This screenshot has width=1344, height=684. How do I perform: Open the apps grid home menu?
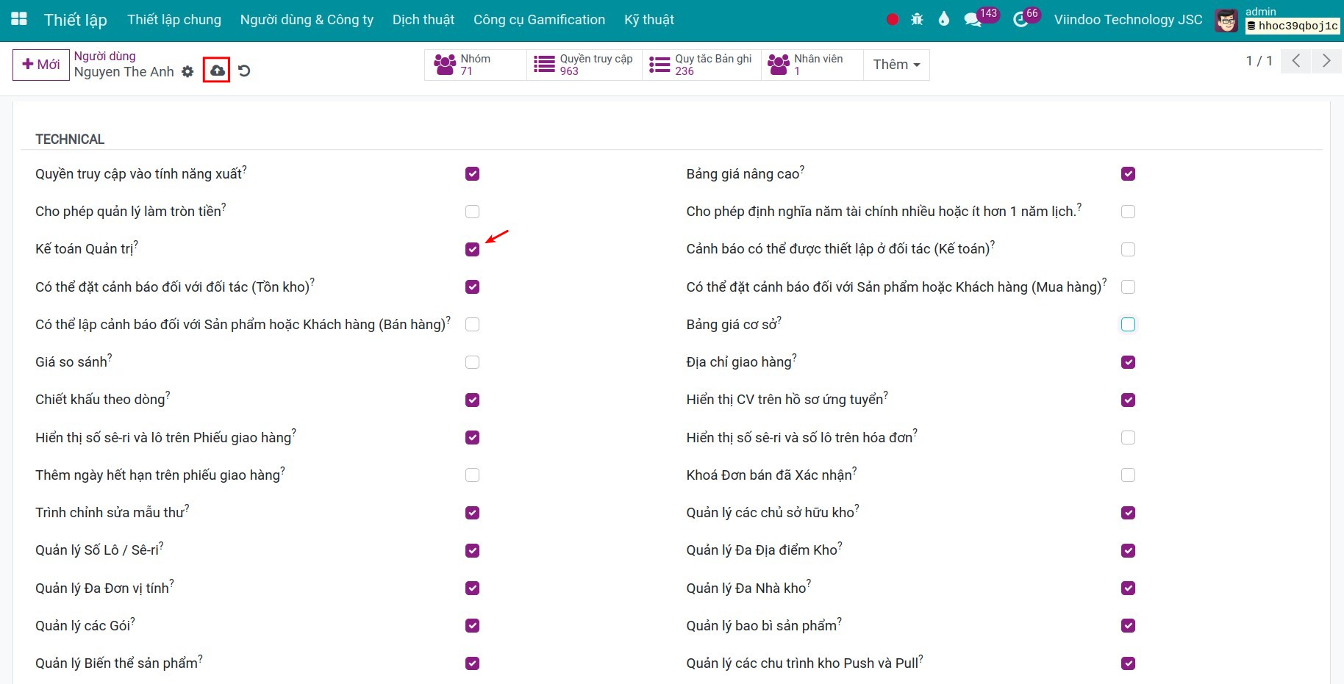(19, 19)
